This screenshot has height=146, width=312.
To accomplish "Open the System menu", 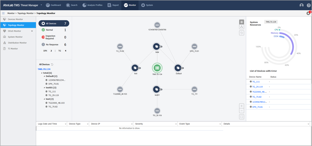I will pyautogui.click(x=147, y=5).
